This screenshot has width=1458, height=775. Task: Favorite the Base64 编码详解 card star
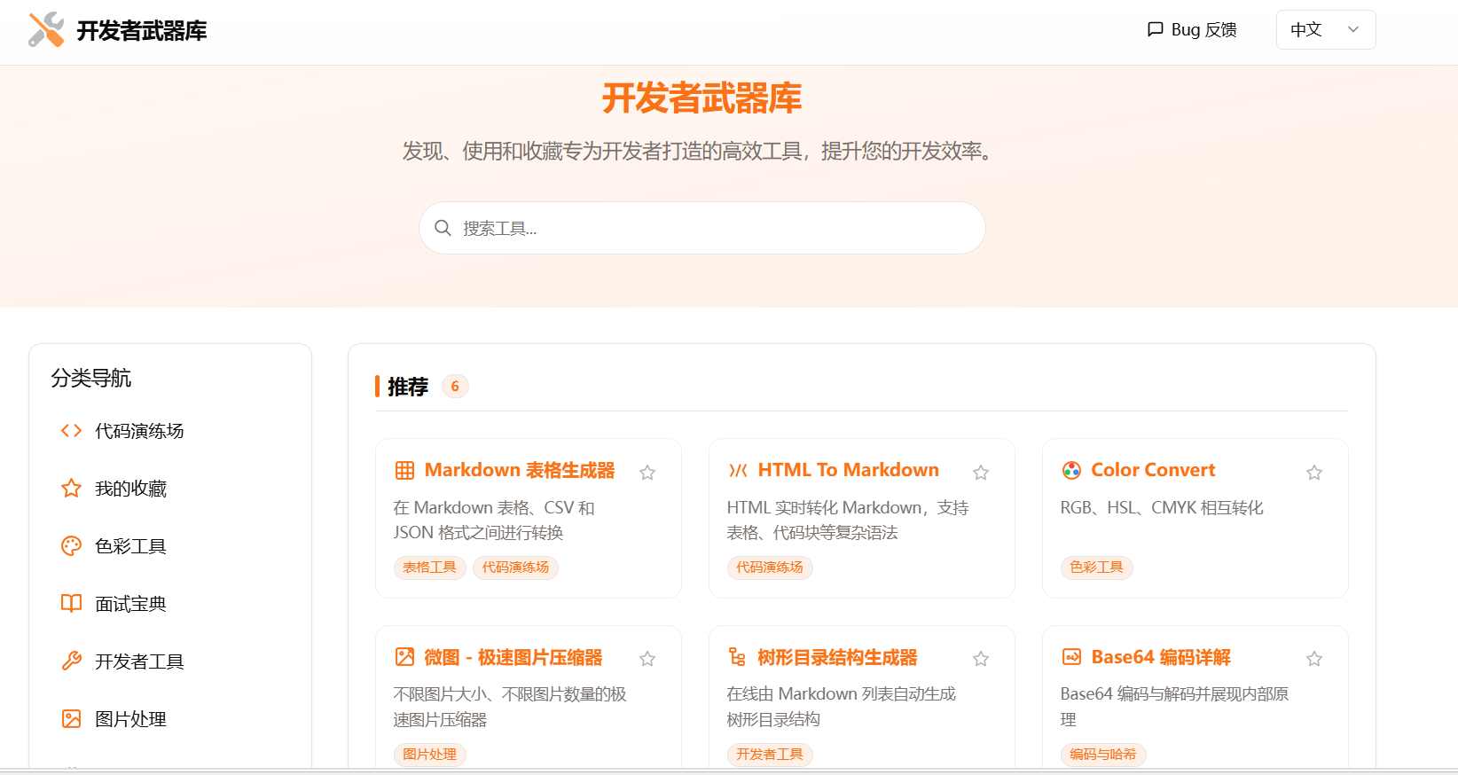[x=1314, y=659]
